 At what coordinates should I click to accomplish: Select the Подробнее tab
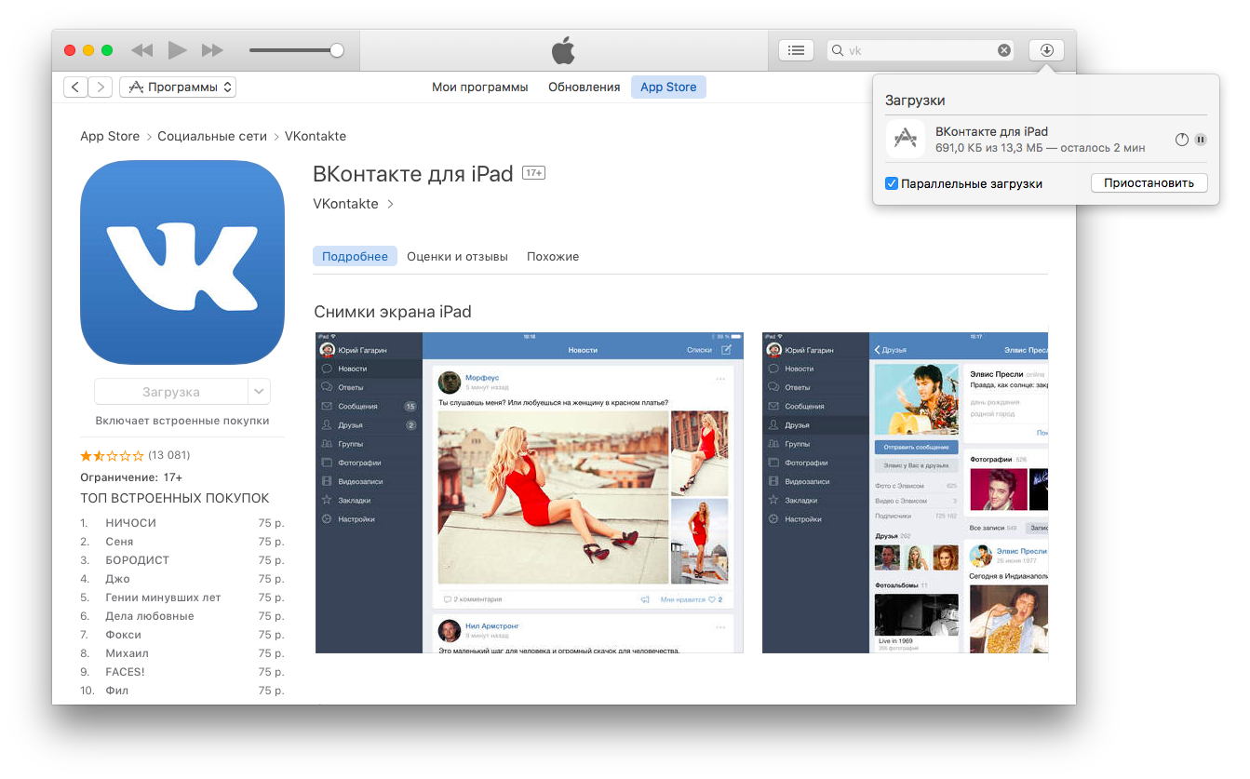pos(355,256)
